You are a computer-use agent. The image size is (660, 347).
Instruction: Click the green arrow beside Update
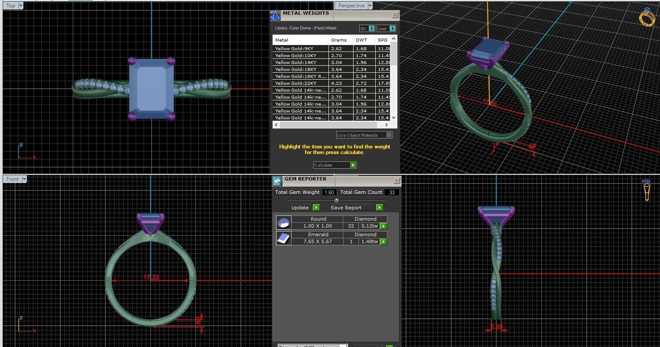(316, 208)
